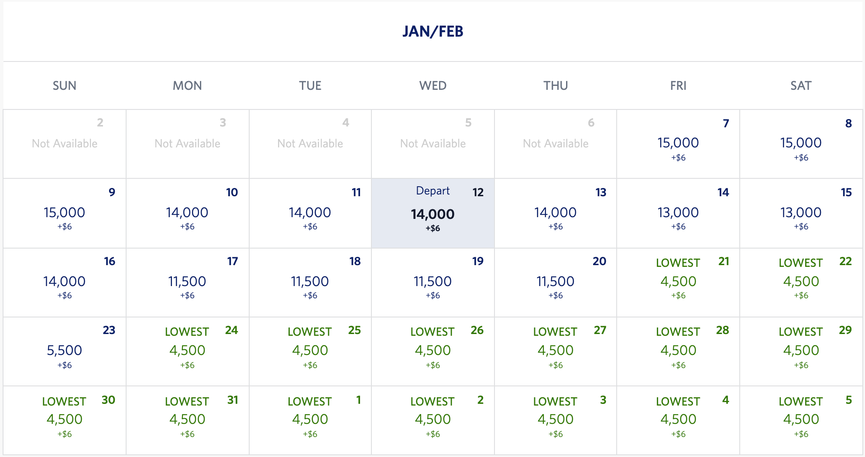The image size is (865, 457).
Task: Select January 31 with LOWEST pricing
Action: (187, 419)
